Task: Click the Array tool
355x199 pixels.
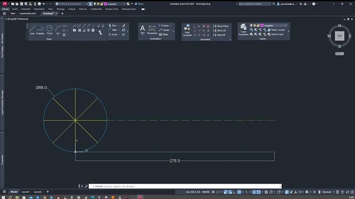Action: [113, 34]
